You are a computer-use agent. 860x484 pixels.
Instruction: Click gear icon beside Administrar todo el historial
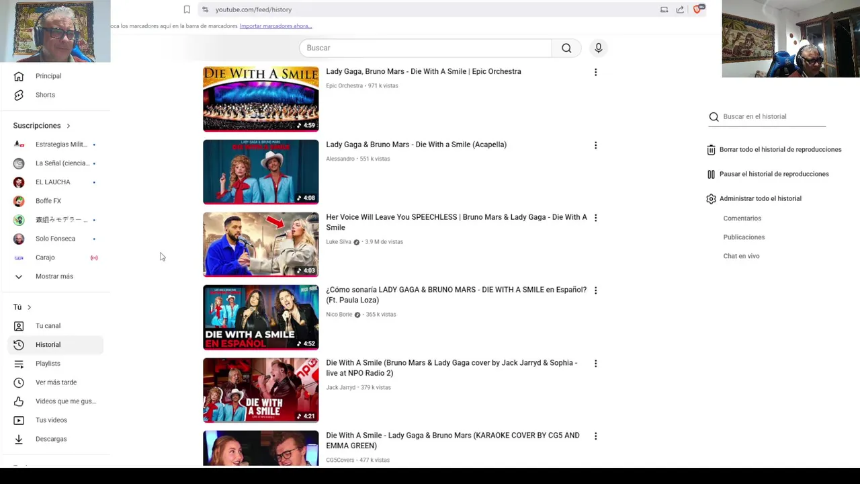[x=711, y=199]
